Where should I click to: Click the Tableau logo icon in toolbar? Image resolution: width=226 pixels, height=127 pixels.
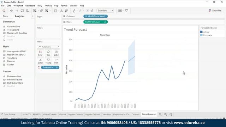point(4,11)
